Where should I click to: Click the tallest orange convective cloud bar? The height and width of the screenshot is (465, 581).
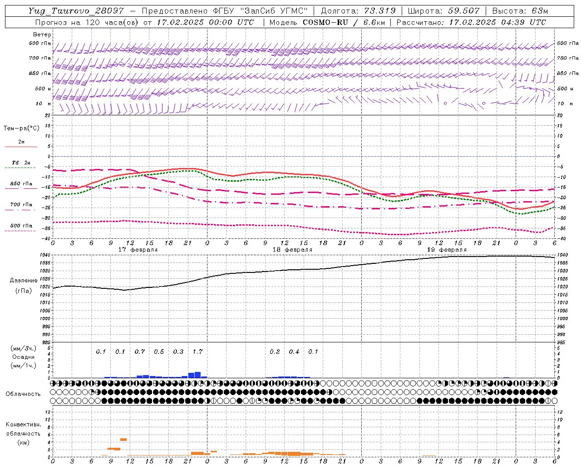tap(123, 440)
